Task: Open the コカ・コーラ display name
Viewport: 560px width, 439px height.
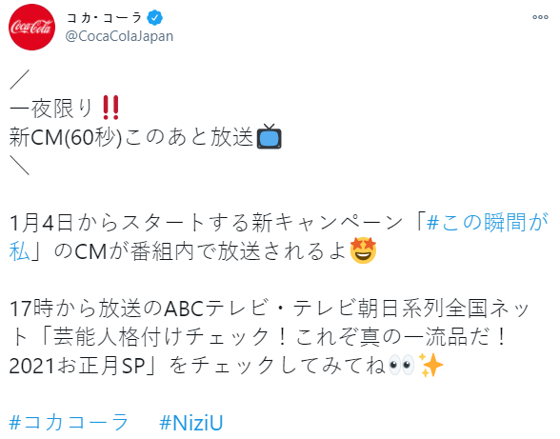Action: (105, 17)
